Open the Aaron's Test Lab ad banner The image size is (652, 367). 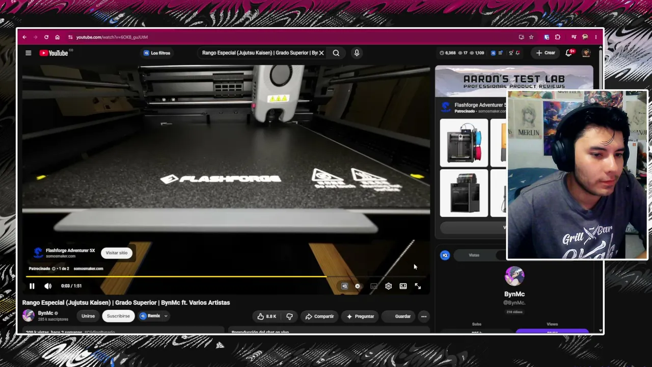(x=514, y=82)
